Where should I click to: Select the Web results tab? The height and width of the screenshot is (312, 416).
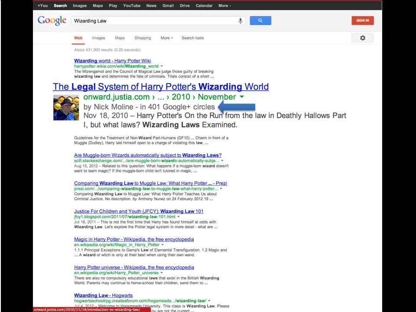78,38
